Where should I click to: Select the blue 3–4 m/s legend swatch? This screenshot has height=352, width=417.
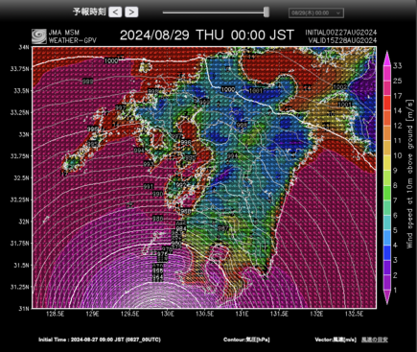tap(387, 252)
